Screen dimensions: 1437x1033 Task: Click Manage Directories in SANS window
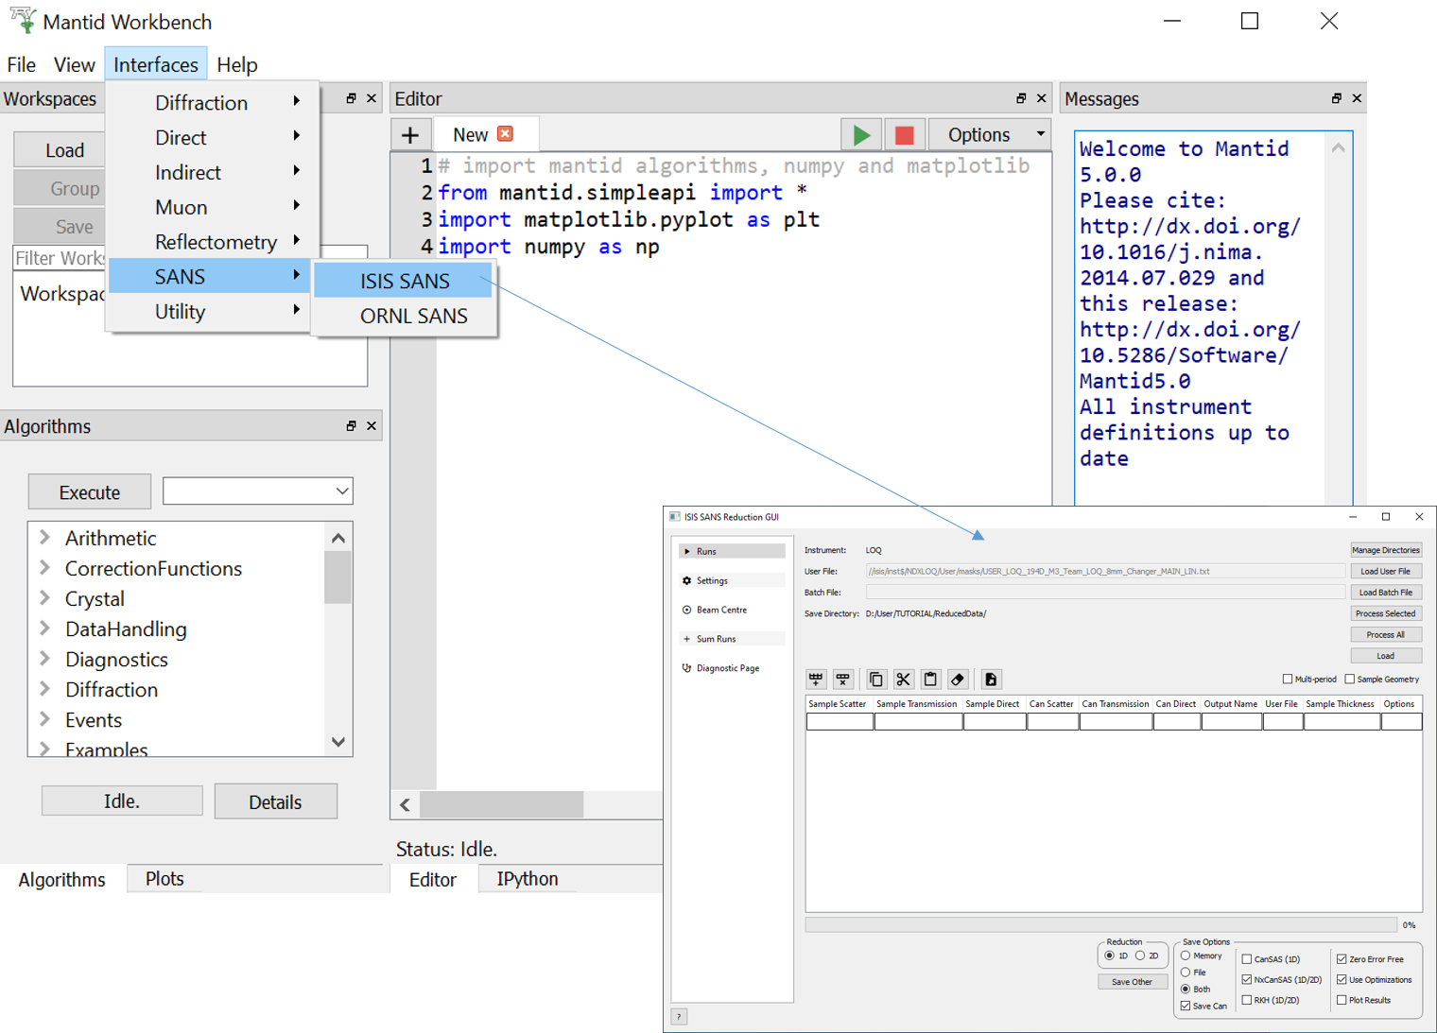1385,550
